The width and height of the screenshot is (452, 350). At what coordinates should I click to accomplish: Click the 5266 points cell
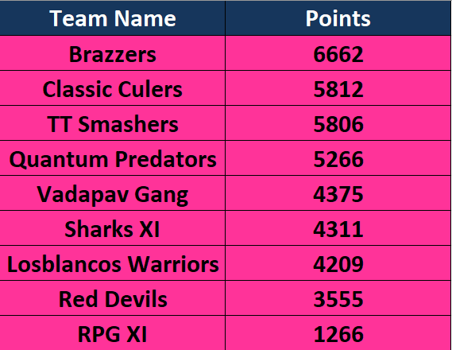pos(338,158)
